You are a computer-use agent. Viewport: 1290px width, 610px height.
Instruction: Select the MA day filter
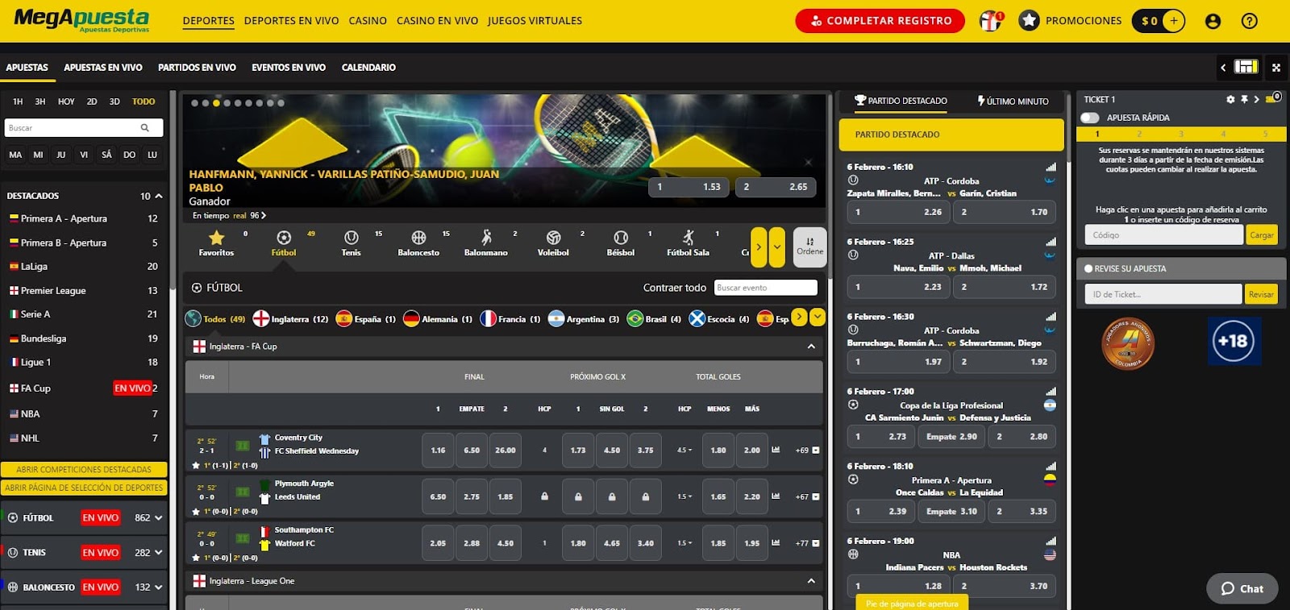tap(15, 155)
